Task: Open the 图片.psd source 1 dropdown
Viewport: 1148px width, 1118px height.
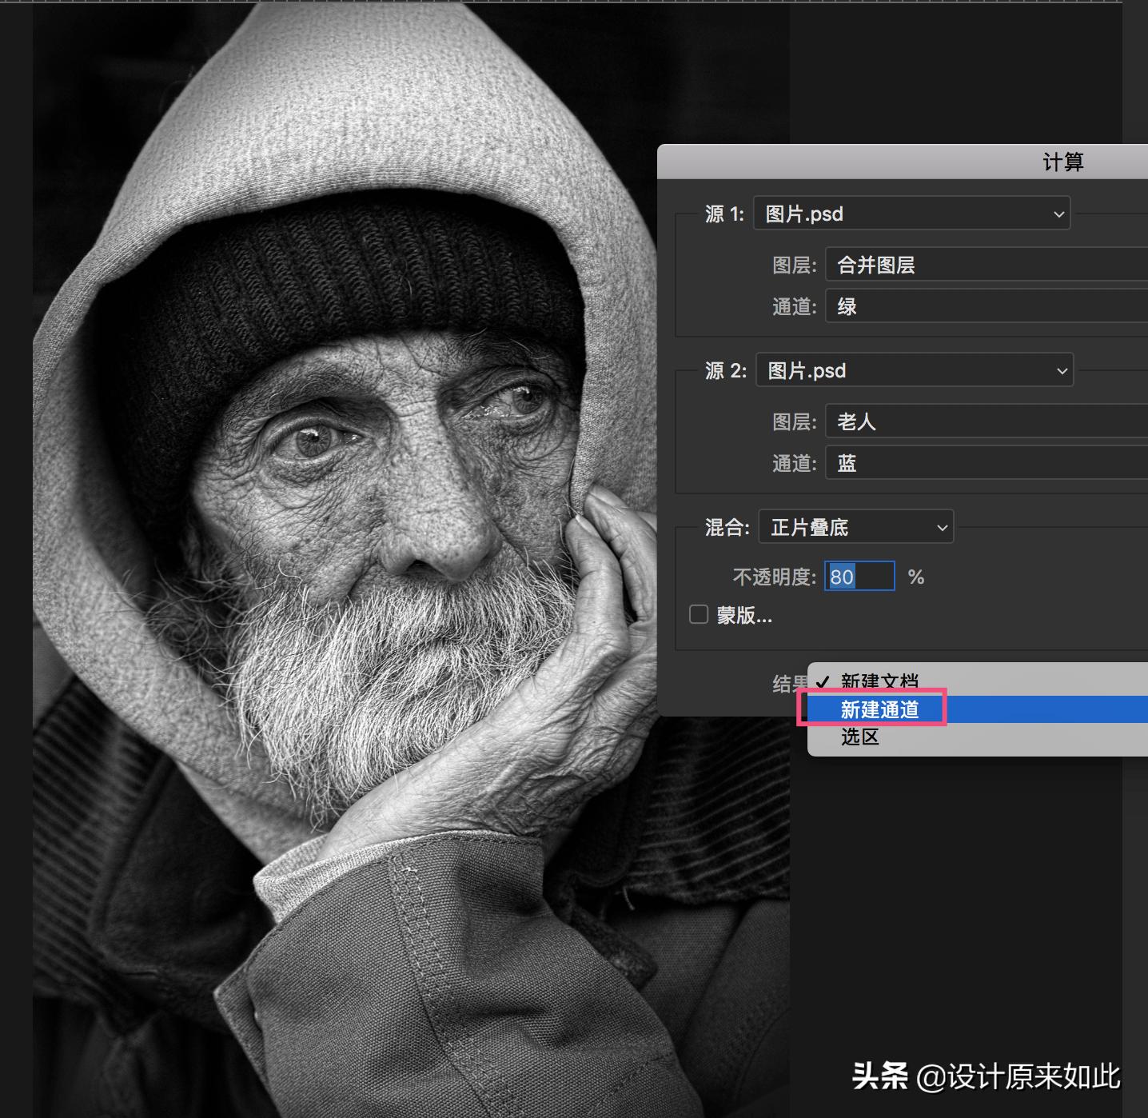Action: click(911, 214)
